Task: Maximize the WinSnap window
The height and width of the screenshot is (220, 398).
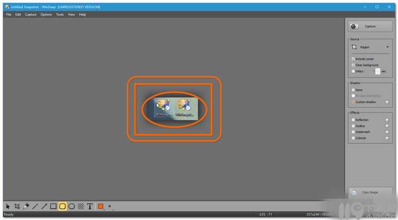Action: (377, 7)
